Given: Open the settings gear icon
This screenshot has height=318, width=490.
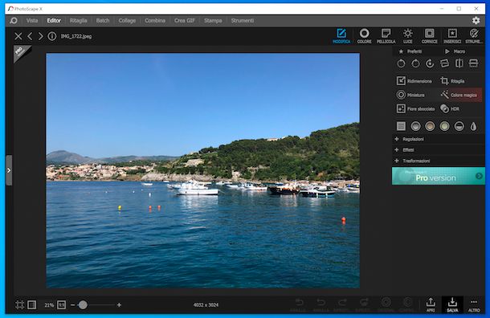Looking at the screenshot, I should point(476,20).
